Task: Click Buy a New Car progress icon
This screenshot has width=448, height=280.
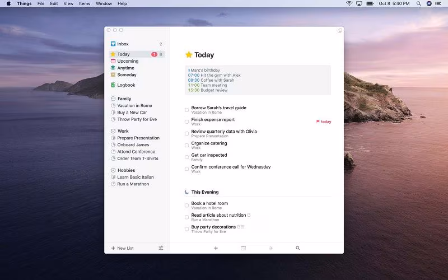Action: point(113,113)
